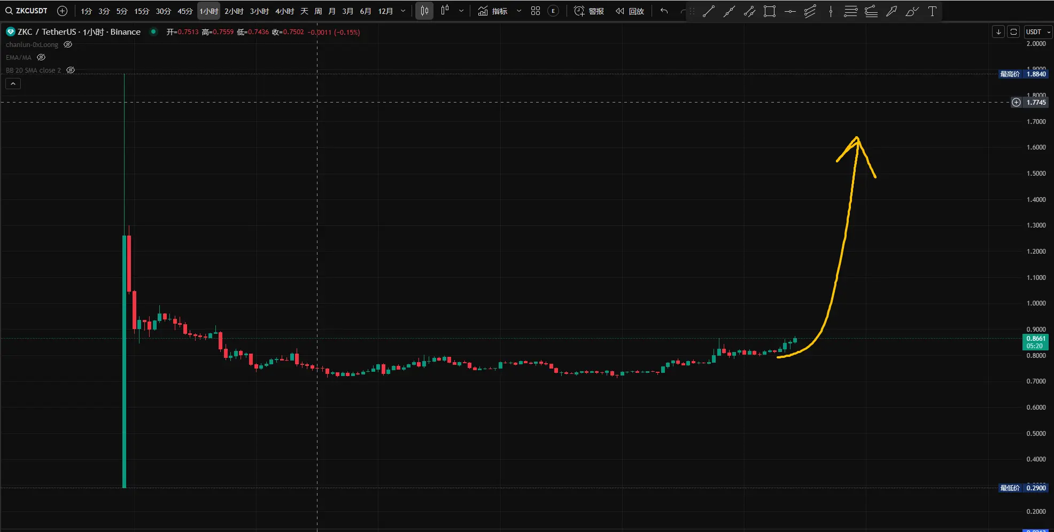Image resolution: width=1054 pixels, height=532 pixels.
Task: Select the 12月 timeframe
Action: point(385,11)
